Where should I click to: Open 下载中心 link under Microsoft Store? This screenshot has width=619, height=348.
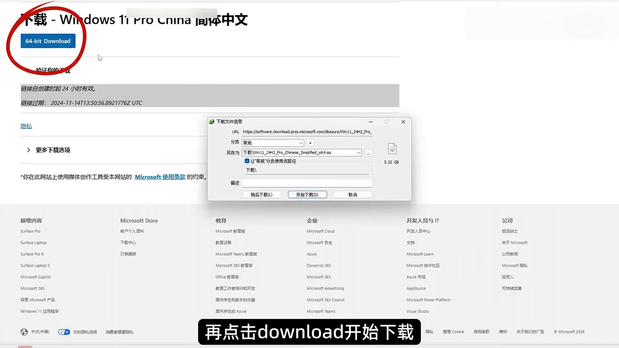tap(128, 243)
